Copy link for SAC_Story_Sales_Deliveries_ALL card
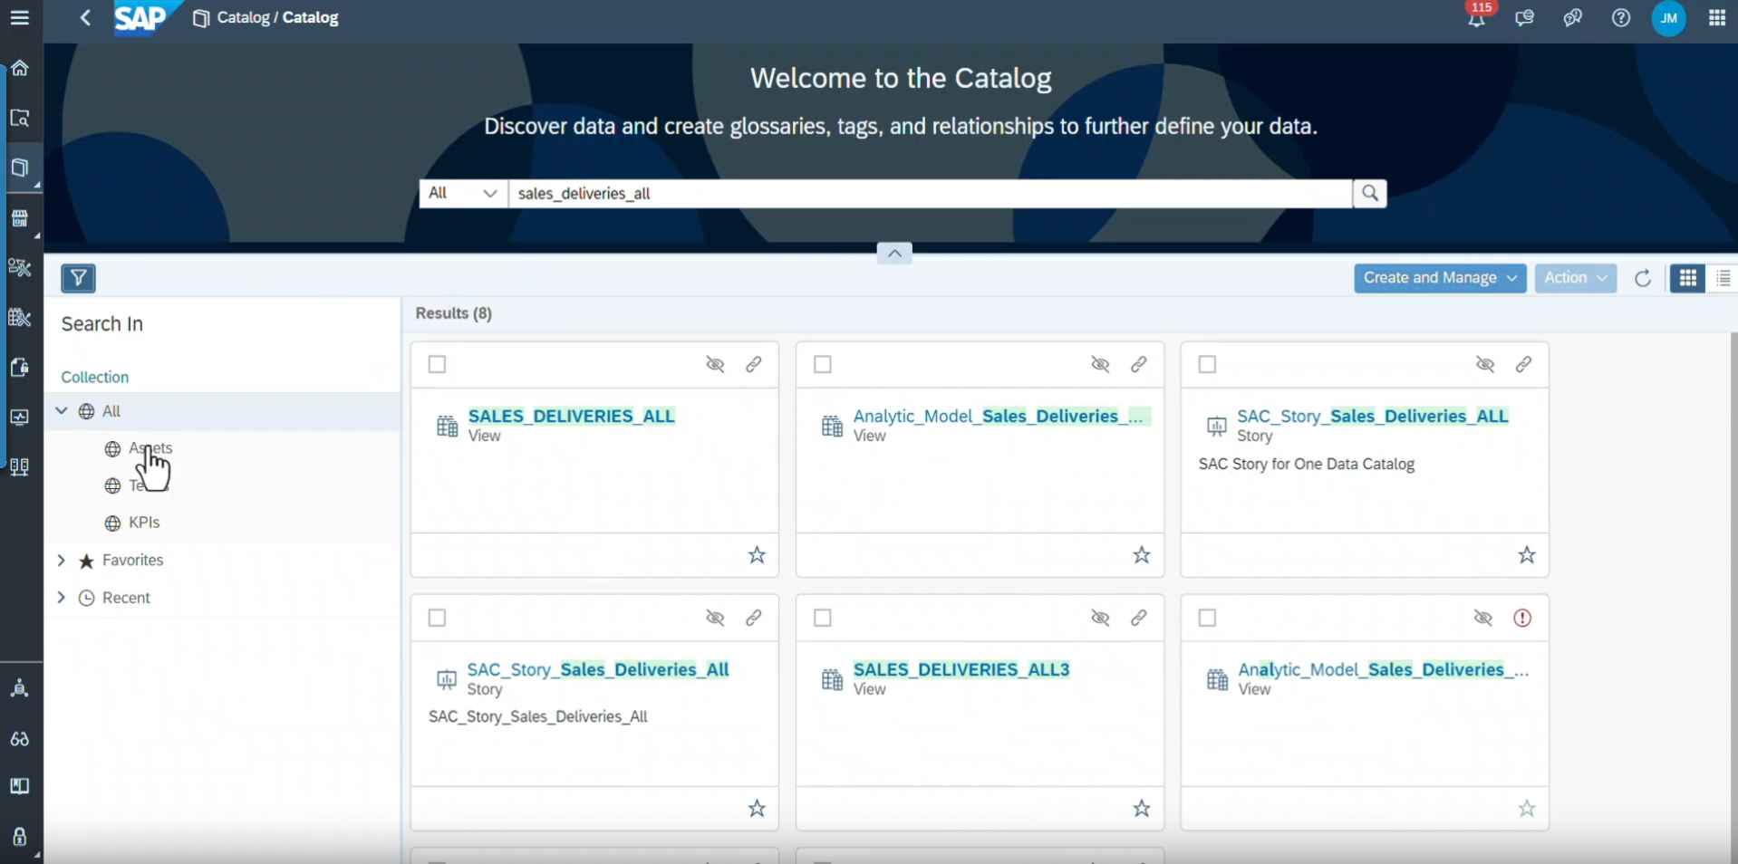Image resolution: width=1738 pixels, height=864 pixels. point(1523,364)
